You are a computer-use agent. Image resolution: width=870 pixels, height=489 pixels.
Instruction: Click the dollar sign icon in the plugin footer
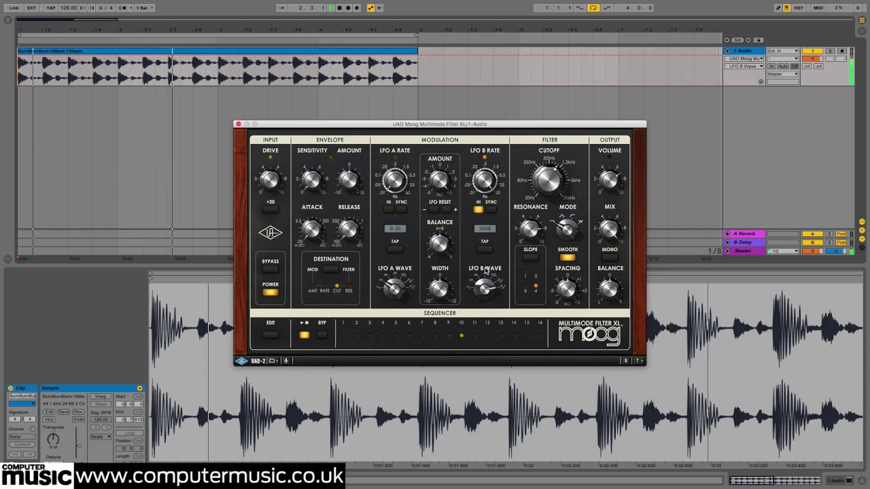[x=626, y=361]
